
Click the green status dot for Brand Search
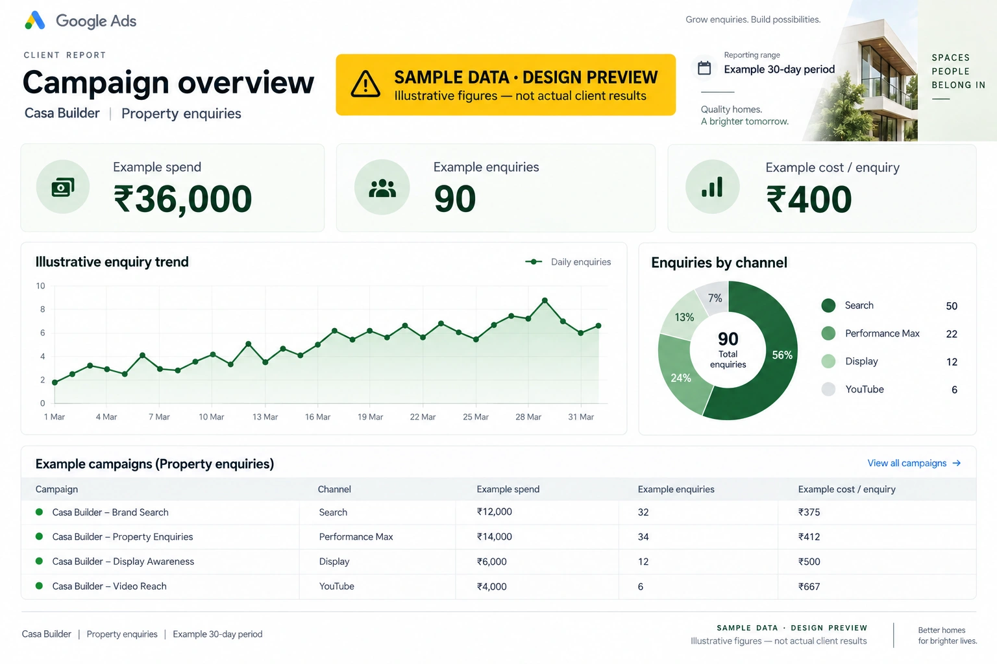(x=39, y=512)
